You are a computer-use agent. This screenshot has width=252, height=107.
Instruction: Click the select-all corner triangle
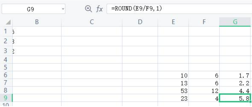[8, 22]
